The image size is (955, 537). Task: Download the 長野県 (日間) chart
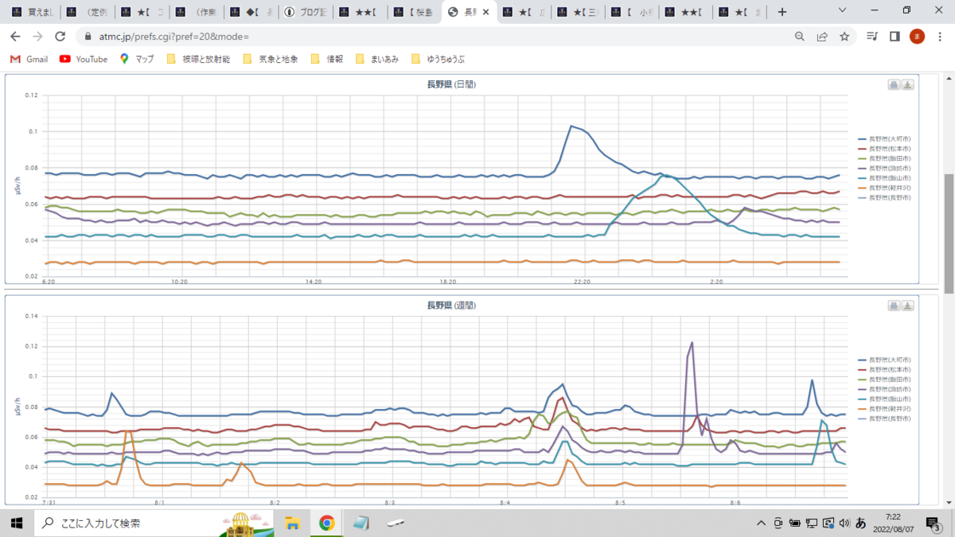click(x=908, y=85)
